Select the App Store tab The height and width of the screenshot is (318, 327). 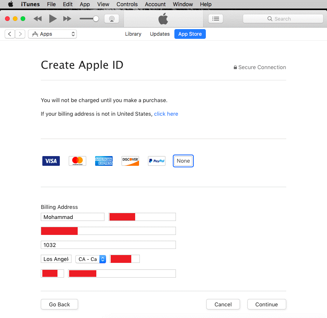point(190,34)
